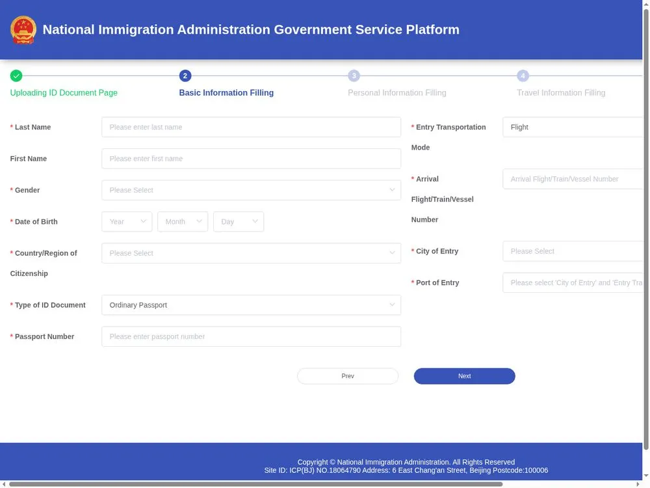Click the platform title text in header
This screenshot has height=488, width=650.
(251, 30)
